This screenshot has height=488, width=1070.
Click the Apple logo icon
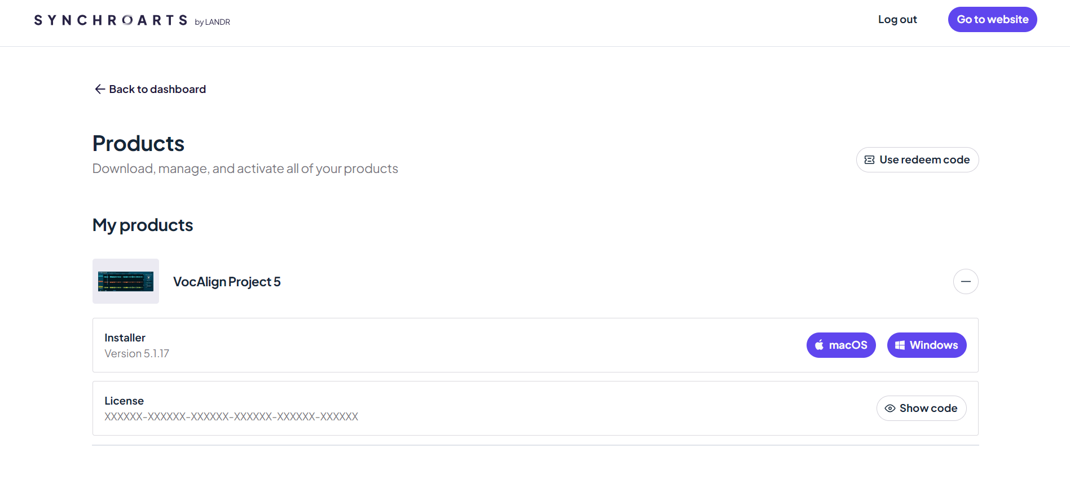(819, 345)
